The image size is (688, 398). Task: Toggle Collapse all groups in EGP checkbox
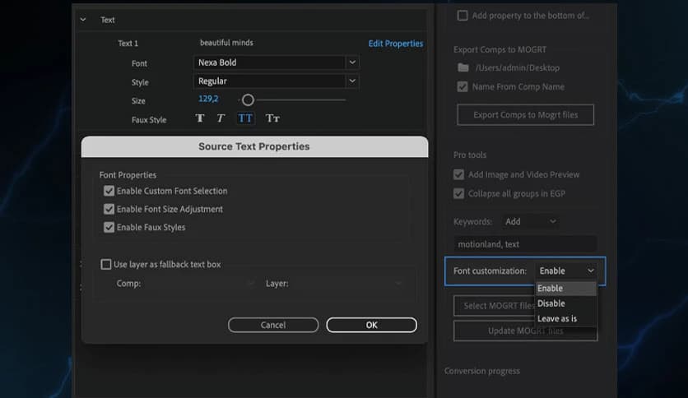[459, 193]
